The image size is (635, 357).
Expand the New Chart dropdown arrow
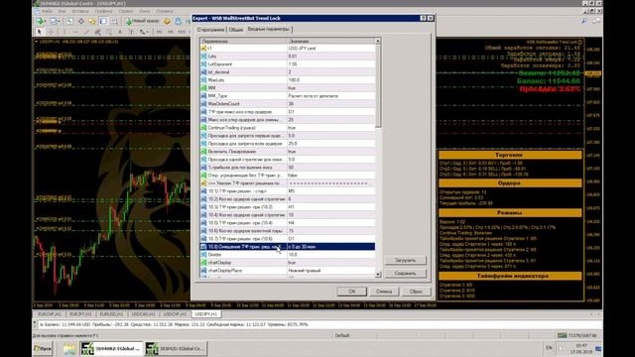[45, 21]
